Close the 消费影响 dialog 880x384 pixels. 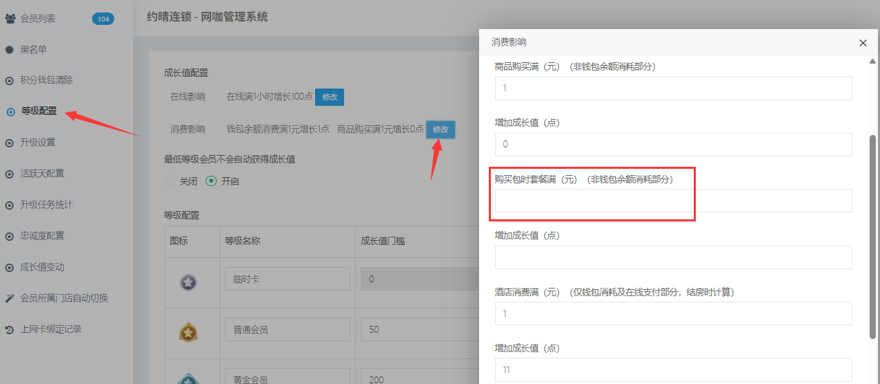(x=863, y=43)
